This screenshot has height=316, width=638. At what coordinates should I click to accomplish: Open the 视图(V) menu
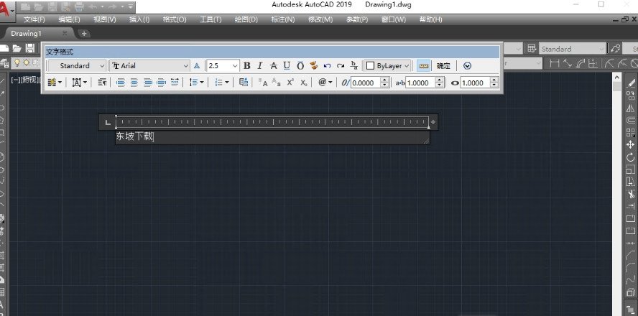(x=105, y=19)
